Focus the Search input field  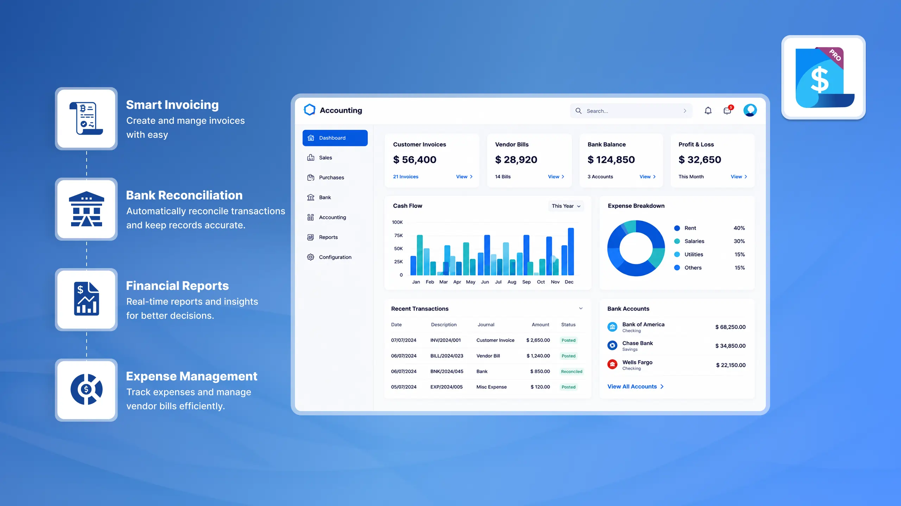point(631,111)
